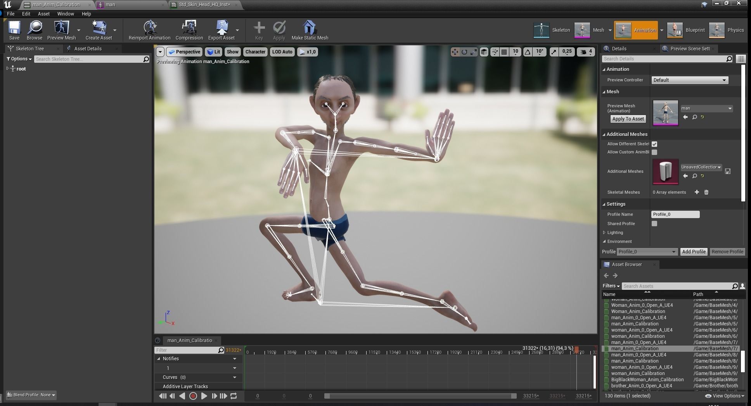Toggle animation loop button
Viewport: 751px width, 406px height.
click(x=234, y=396)
